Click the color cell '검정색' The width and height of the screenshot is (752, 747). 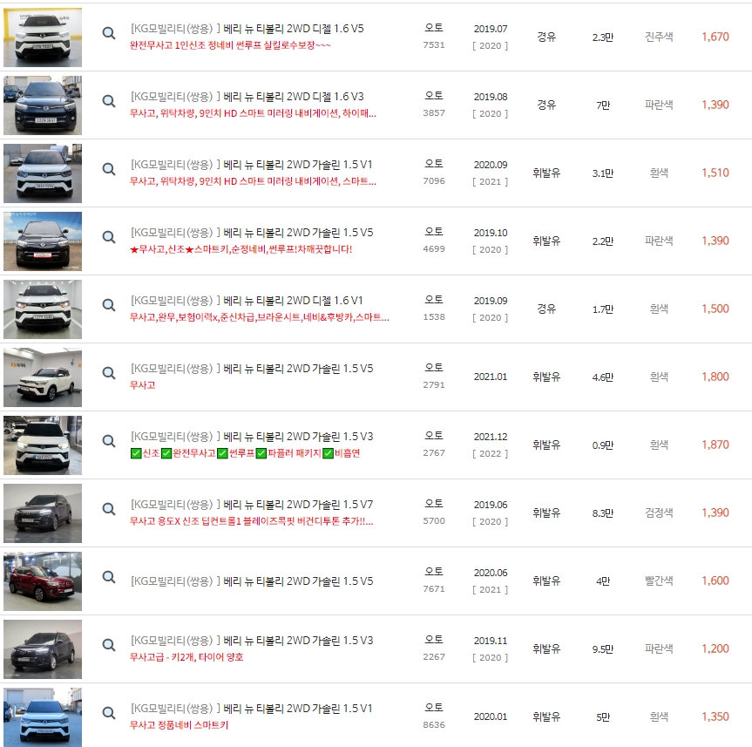(x=659, y=513)
